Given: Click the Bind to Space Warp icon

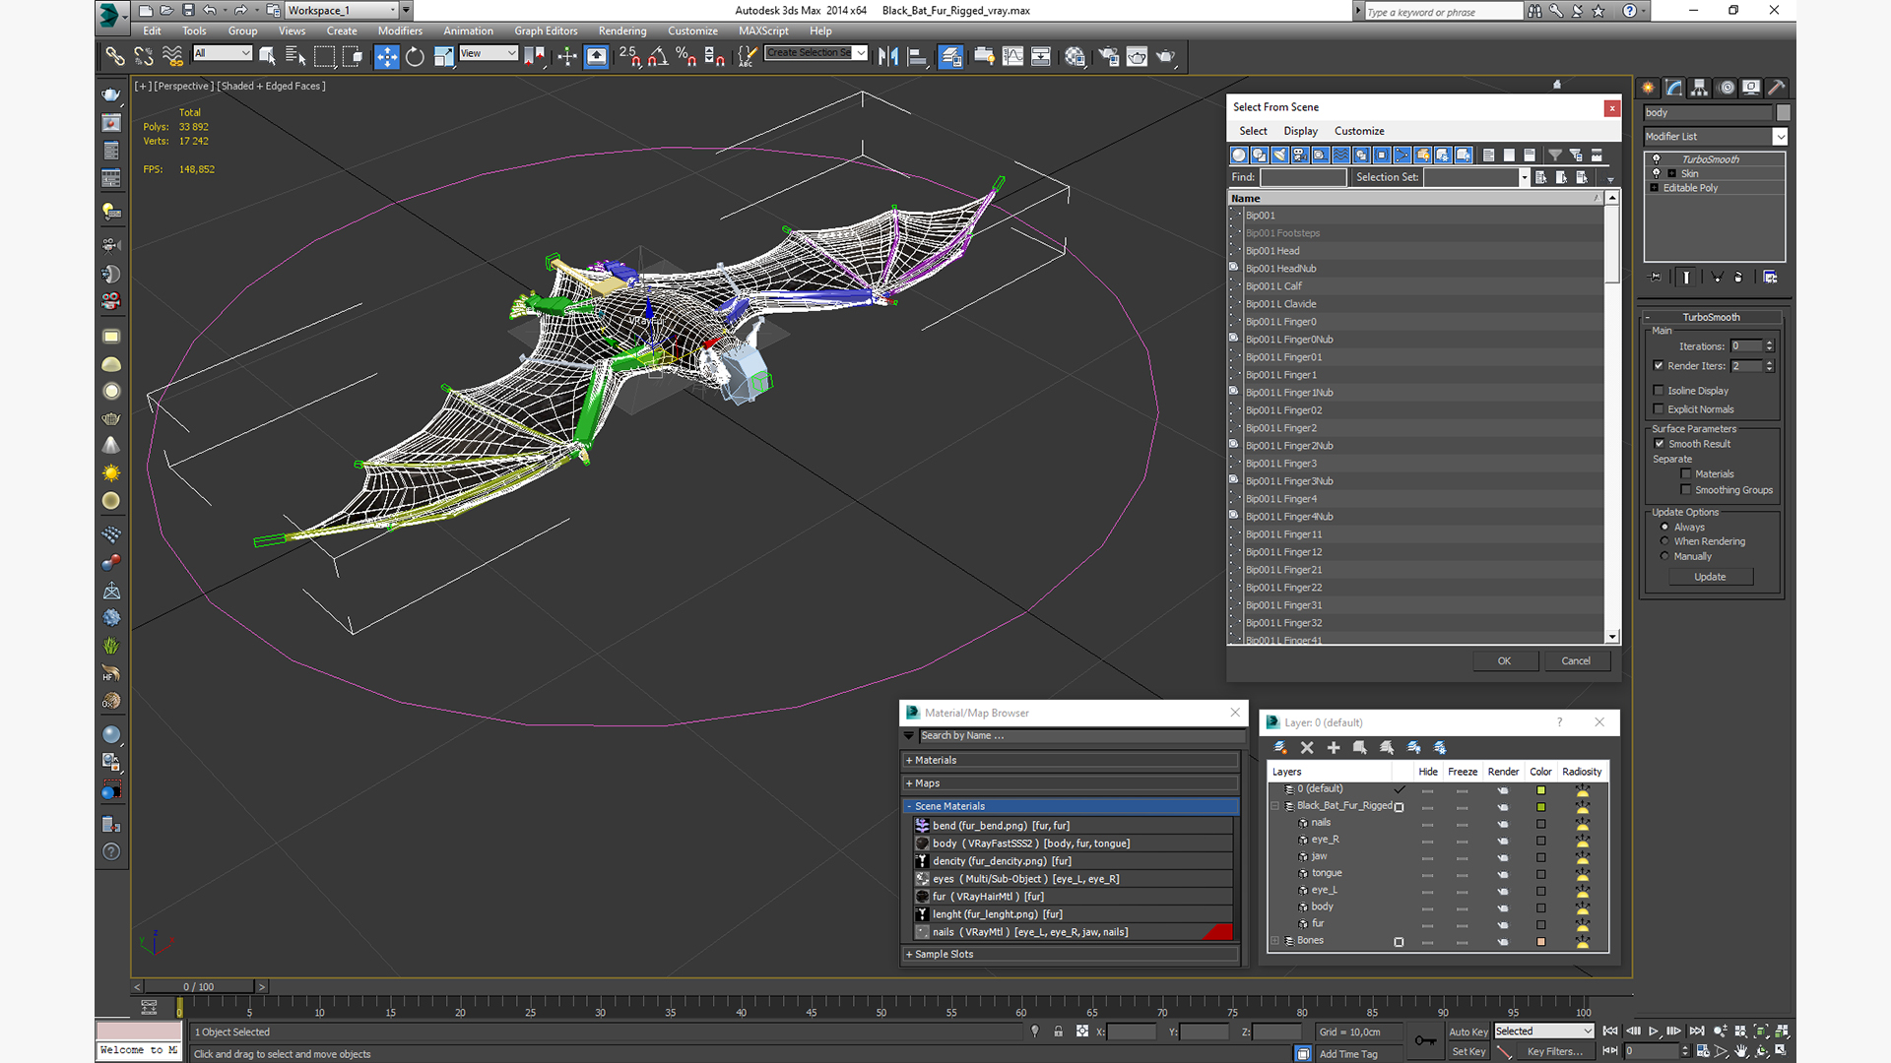Looking at the screenshot, I should point(172,56).
